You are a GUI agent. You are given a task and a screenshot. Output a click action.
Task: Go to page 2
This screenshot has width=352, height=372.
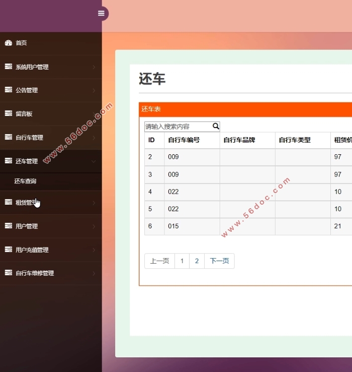197,261
